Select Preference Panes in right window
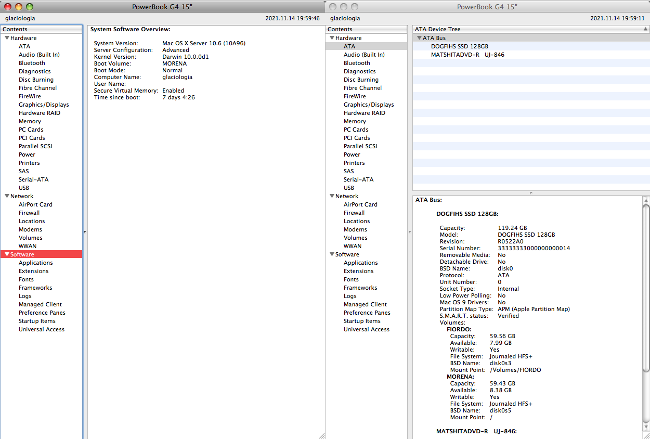Viewport: 650px width, 439px height. [x=367, y=313]
